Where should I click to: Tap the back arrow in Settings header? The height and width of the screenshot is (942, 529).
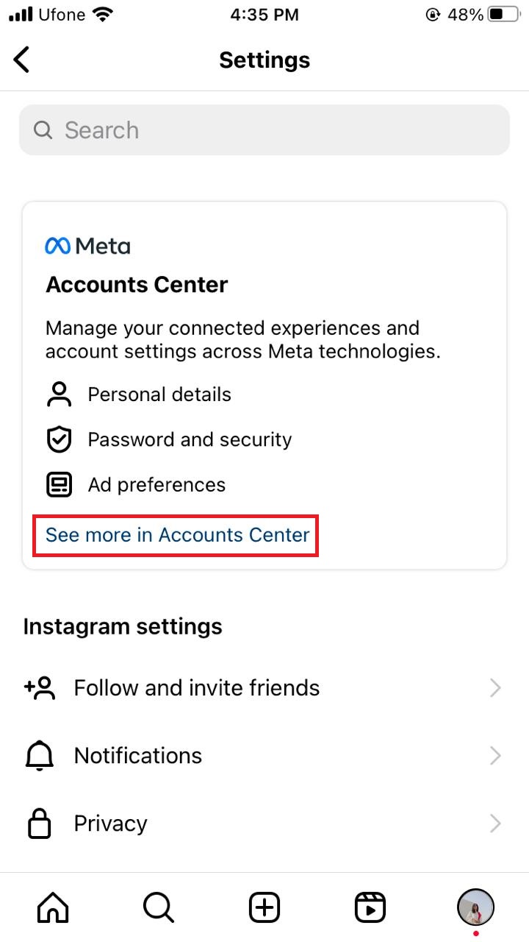coord(22,60)
